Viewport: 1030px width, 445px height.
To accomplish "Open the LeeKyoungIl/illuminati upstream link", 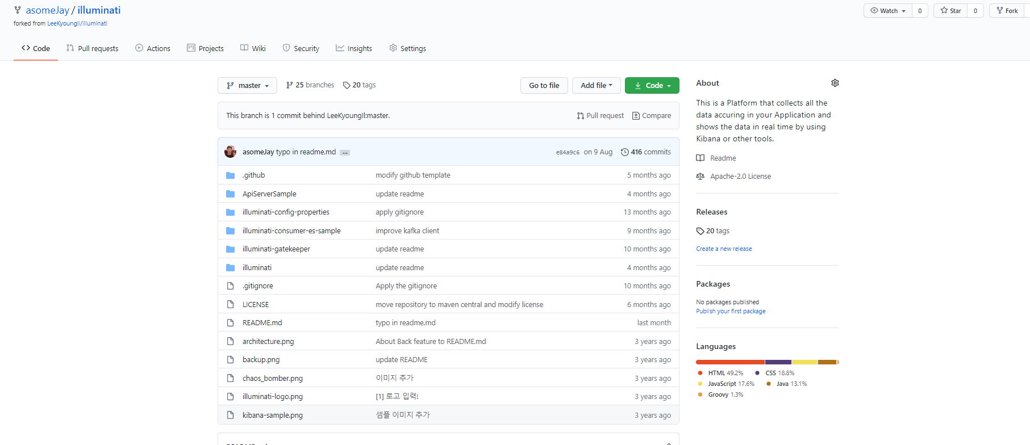I will point(77,23).
